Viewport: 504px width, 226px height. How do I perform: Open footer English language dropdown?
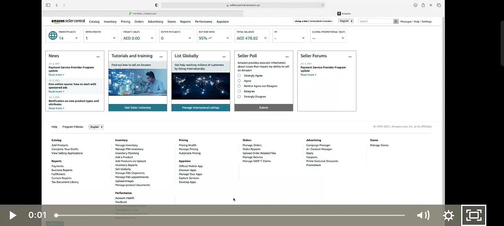[96, 127]
